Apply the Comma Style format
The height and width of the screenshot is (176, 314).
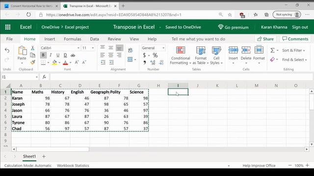point(144,63)
